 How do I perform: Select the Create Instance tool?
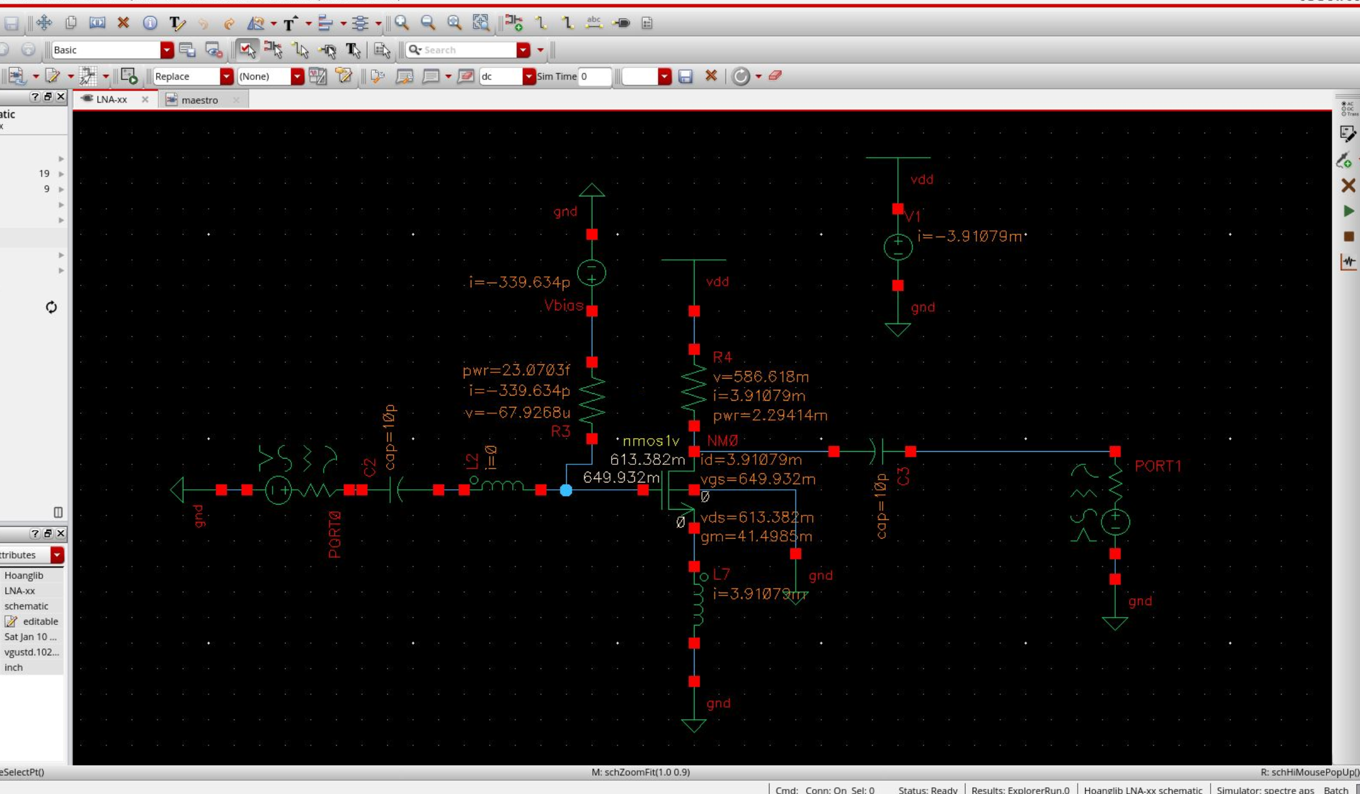coord(514,23)
